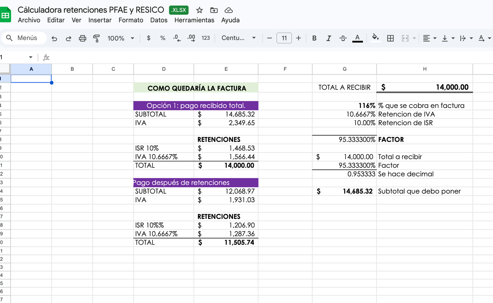Open the Ver menu
The height and width of the screenshot is (303, 493).
tap(76, 20)
